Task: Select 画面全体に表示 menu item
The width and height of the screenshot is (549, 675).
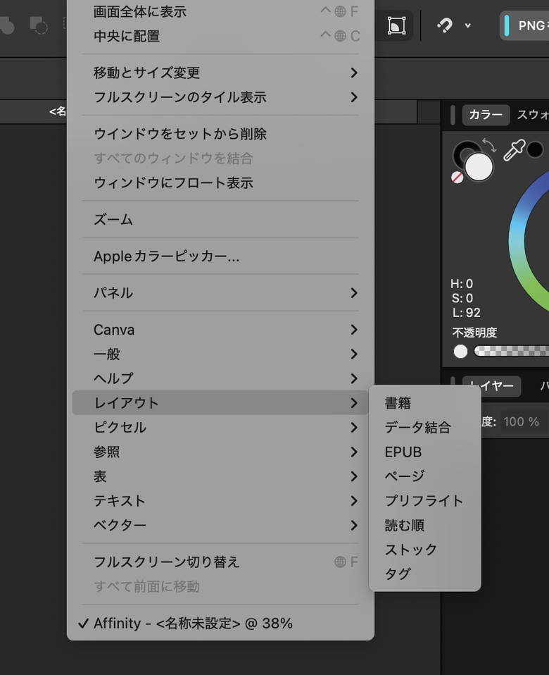Action: coord(220,11)
